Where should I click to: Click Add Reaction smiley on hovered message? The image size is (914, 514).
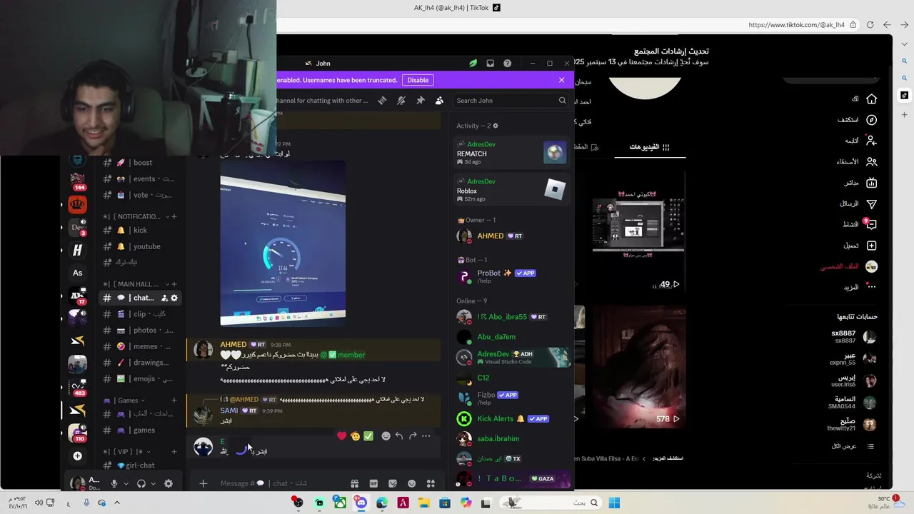point(386,435)
